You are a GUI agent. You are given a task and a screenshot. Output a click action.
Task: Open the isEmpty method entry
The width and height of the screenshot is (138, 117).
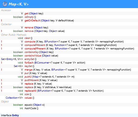29,17
